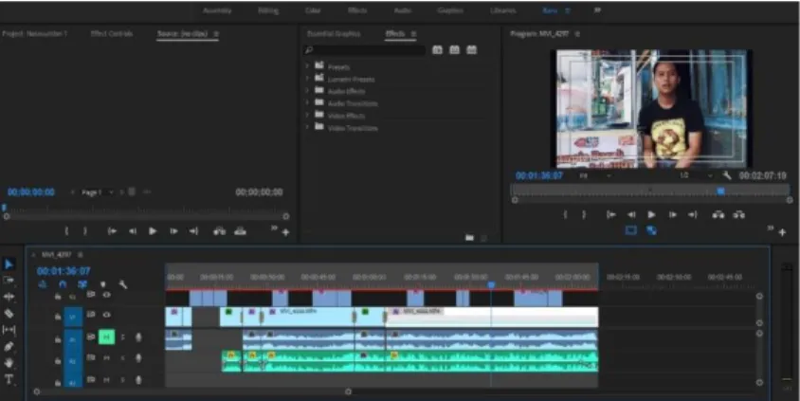Switch to the Assembly workspace

click(x=217, y=10)
